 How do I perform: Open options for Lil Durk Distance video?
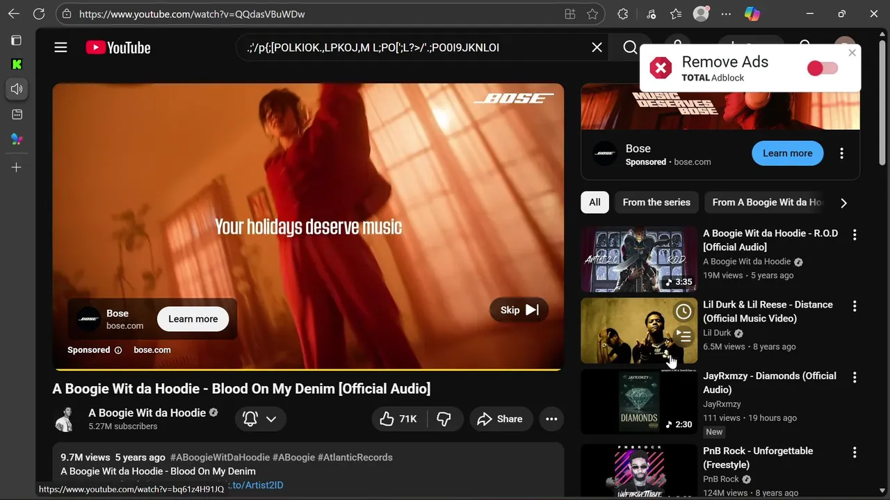[855, 306]
